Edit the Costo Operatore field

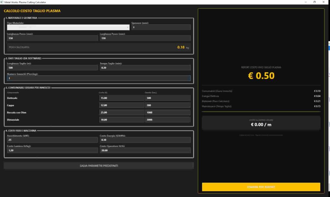tap(145, 150)
